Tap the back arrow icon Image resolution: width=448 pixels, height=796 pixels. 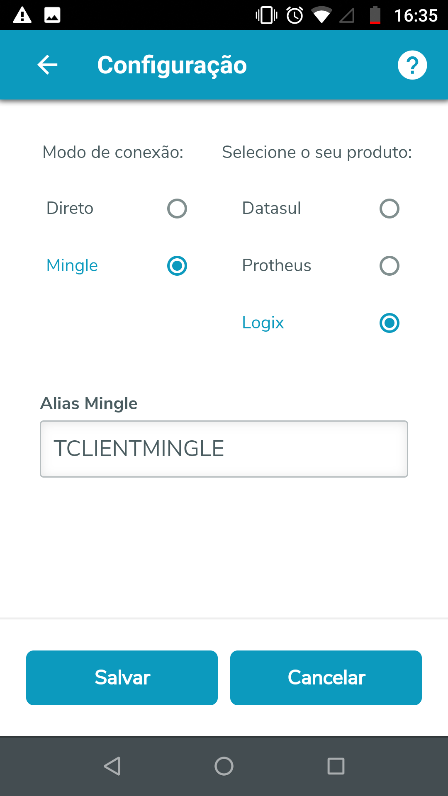[x=47, y=65]
